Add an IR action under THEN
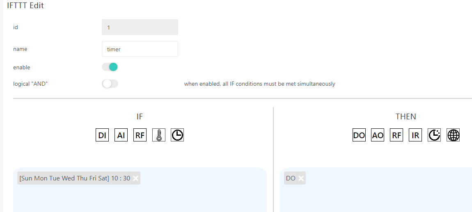This screenshot has width=472, height=212. tap(415, 135)
